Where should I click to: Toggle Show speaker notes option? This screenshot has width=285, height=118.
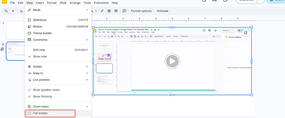tap(58, 90)
